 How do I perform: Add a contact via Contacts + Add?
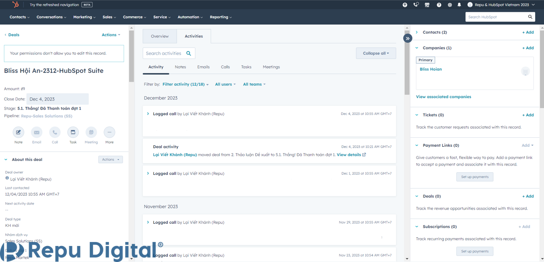[528, 32]
